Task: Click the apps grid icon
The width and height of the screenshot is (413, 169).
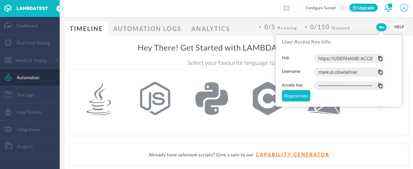Action: [x=286, y=8]
